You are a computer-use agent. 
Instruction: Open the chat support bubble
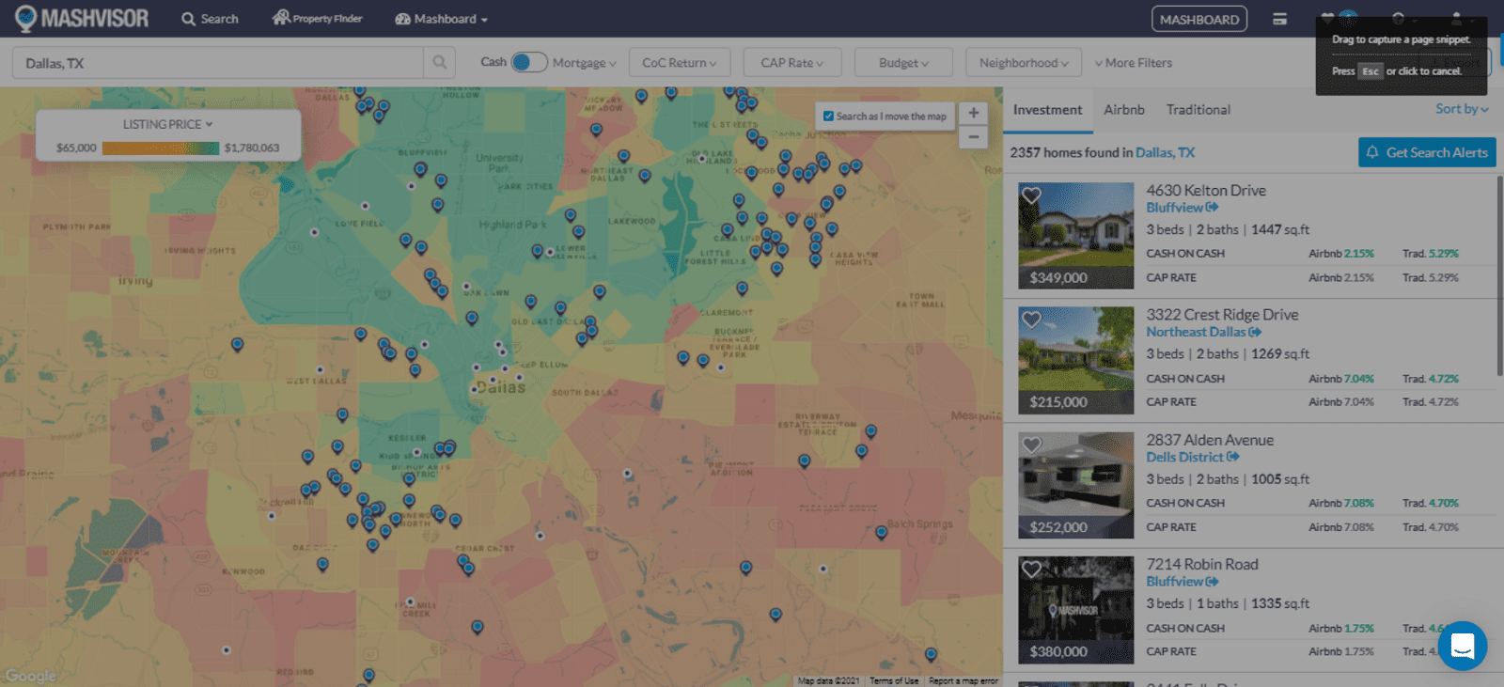click(1462, 646)
